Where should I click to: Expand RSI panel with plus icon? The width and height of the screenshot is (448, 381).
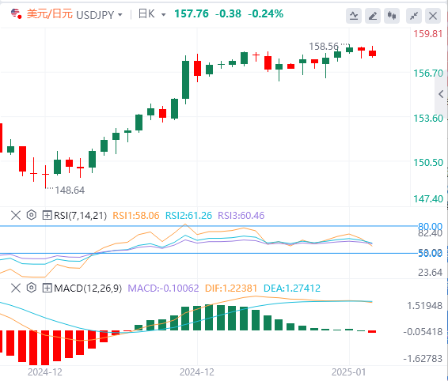(x=47, y=215)
